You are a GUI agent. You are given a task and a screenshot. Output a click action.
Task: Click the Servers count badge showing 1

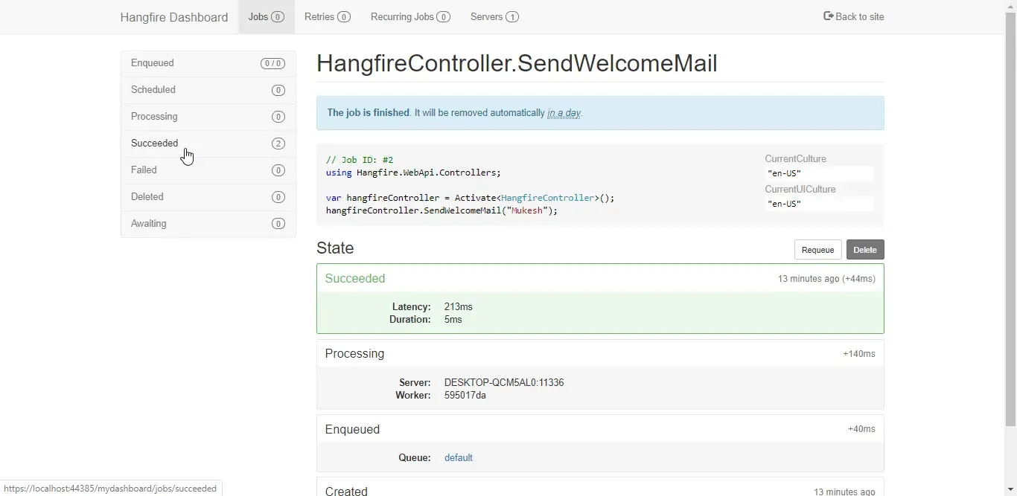(x=512, y=17)
